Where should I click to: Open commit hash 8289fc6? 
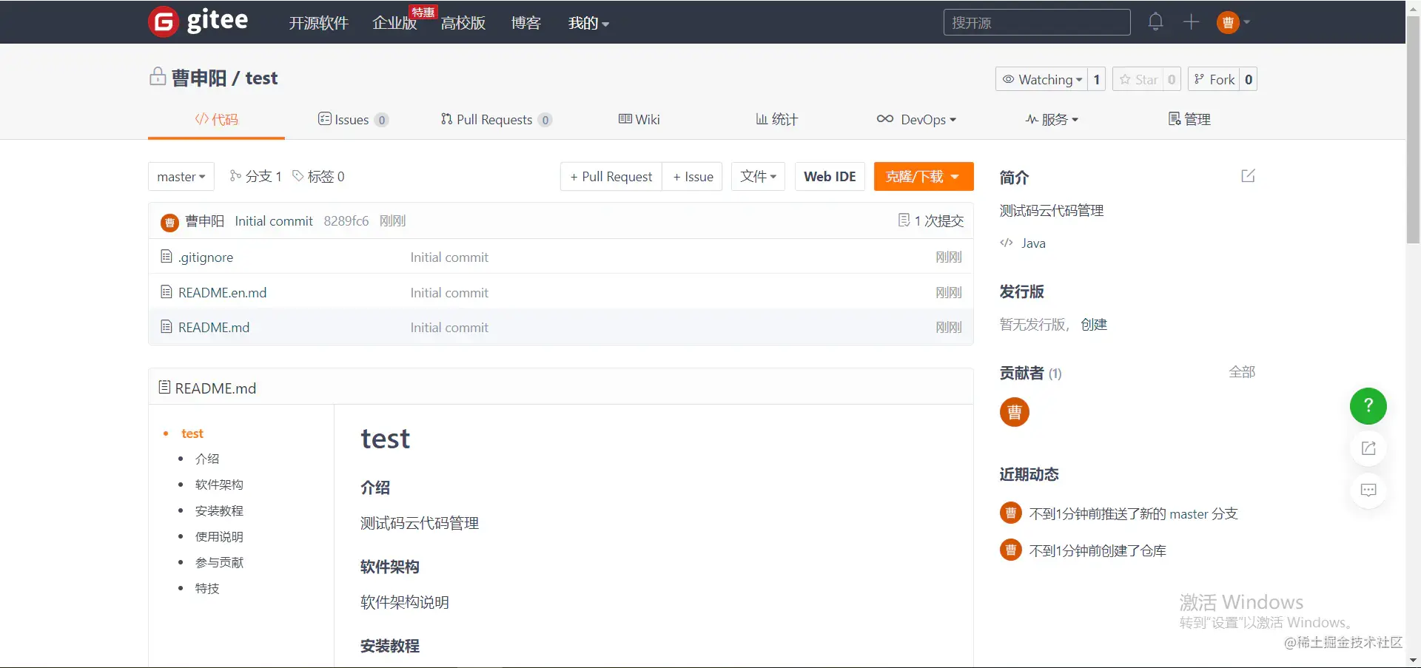(346, 221)
